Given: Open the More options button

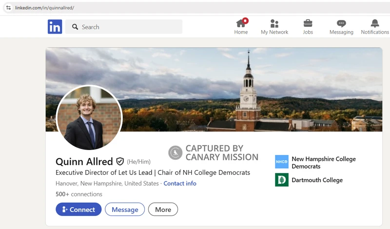Looking at the screenshot, I should click(163, 210).
